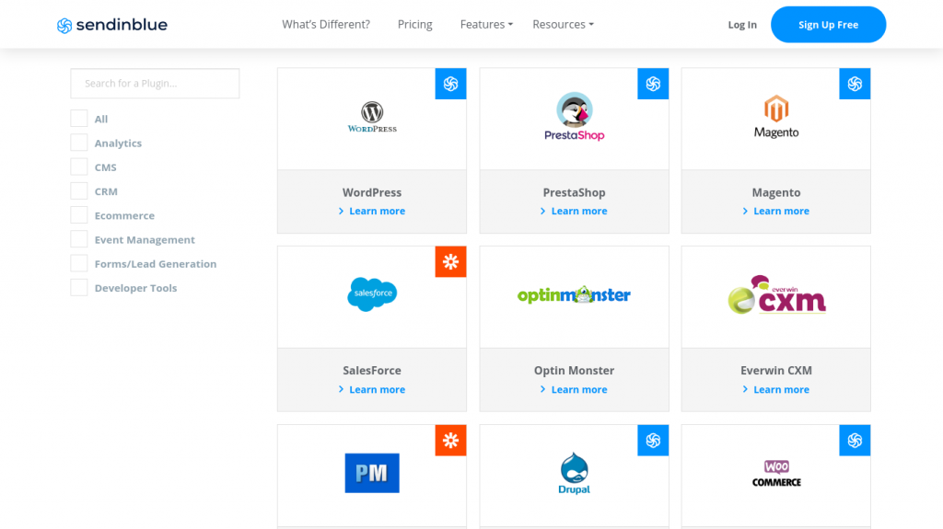This screenshot has width=943, height=529.
Task: Click Learn more under Optin Monster
Action: tap(574, 389)
